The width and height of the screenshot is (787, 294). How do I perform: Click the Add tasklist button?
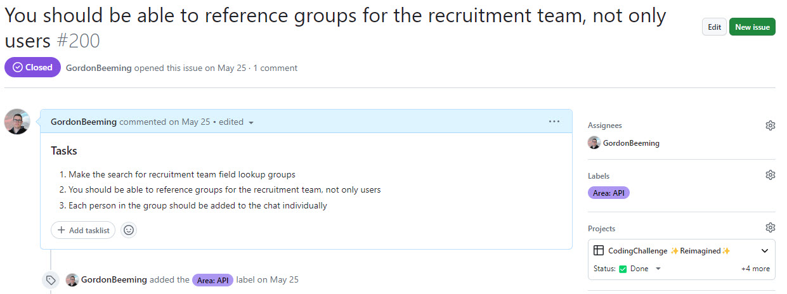point(83,230)
